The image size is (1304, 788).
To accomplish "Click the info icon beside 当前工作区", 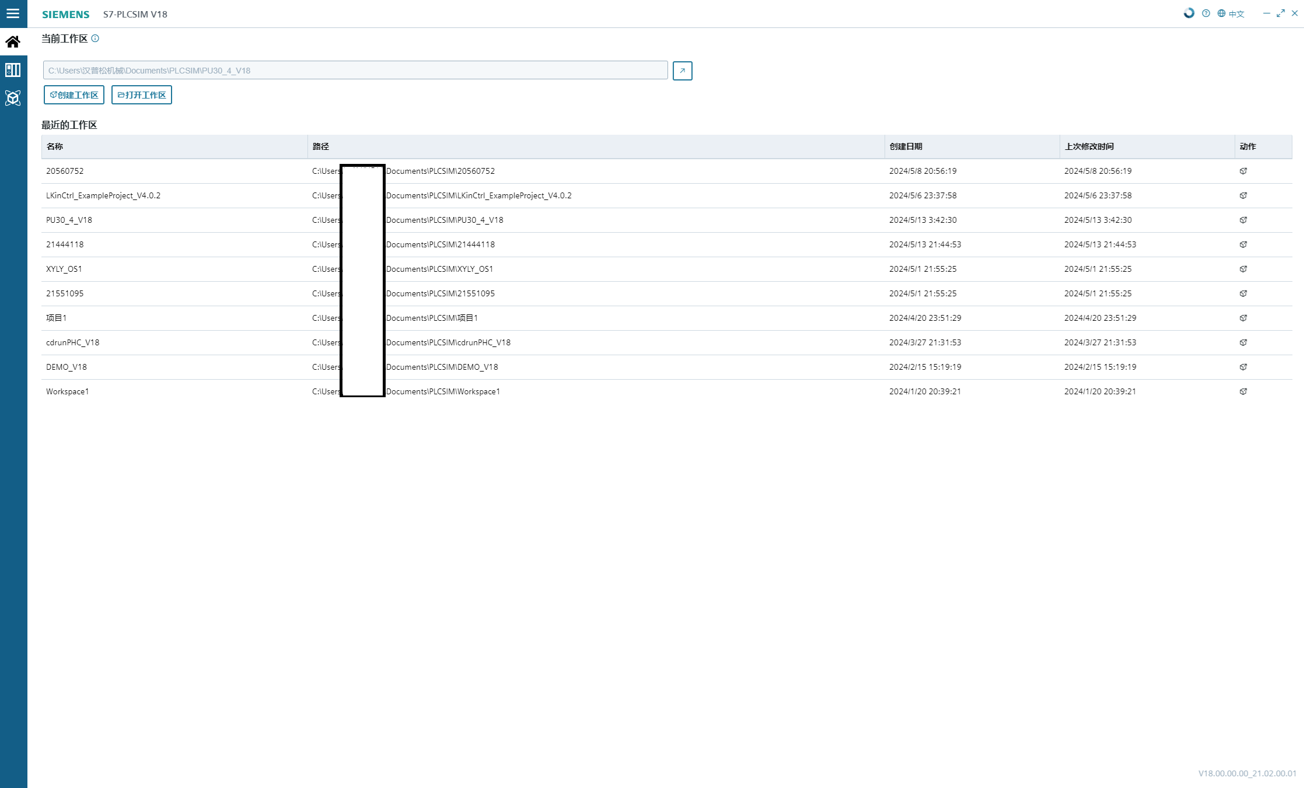I will coord(95,38).
